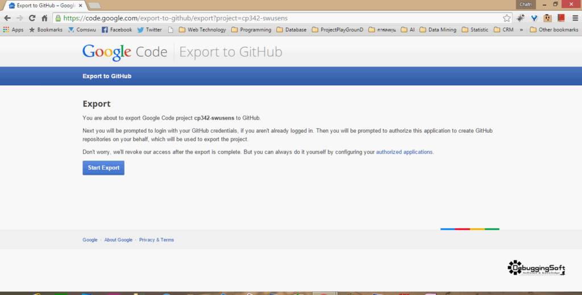582x295 pixels.
Task: Click the Export heading
Action: pos(97,104)
